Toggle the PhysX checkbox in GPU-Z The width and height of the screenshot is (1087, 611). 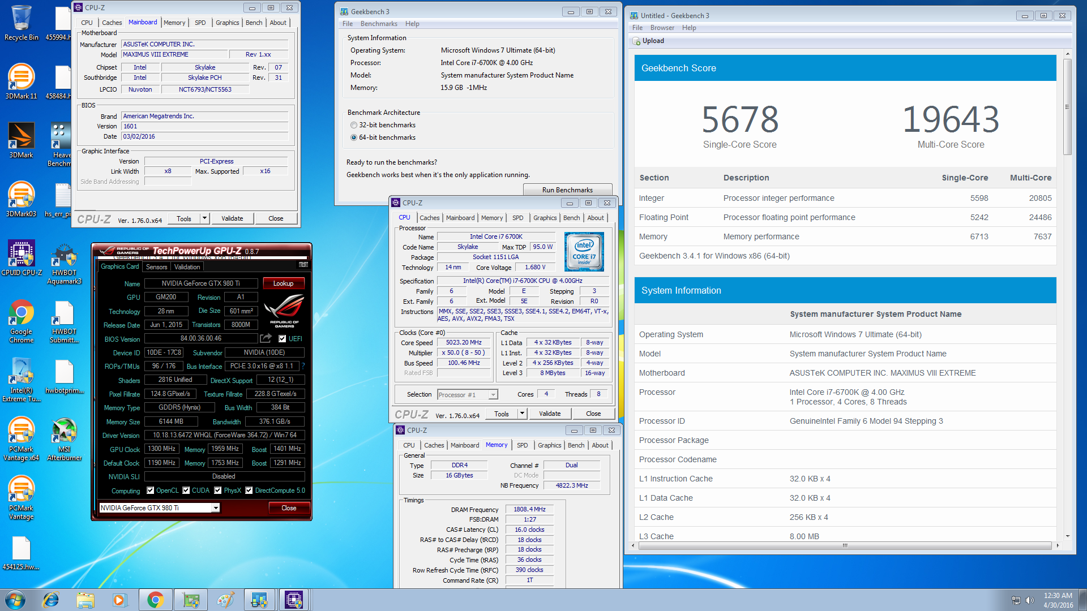pyautogui.click(x=217, y=490)
